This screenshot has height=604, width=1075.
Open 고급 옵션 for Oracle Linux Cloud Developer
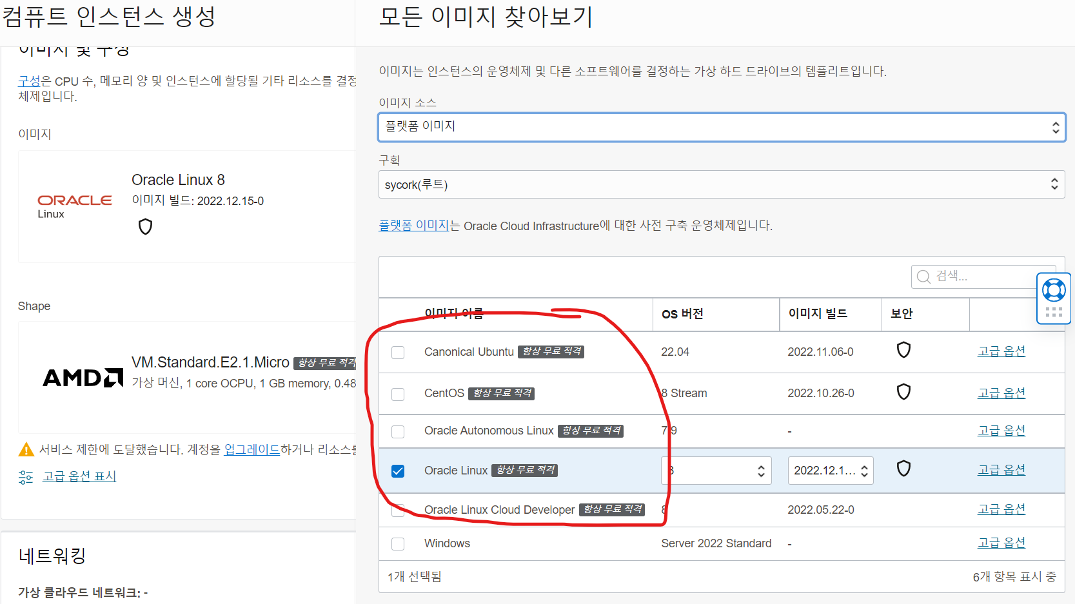(x=1001, y=509)
